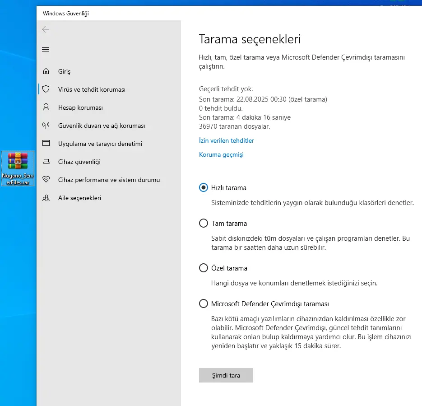Click the window icon for app control

pyautogui.click(x=46, y=143)
